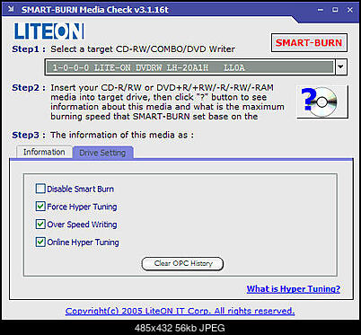Viewport: 361px width, 335px height.
Task: Click the Step2 label text
Action: 29,88
